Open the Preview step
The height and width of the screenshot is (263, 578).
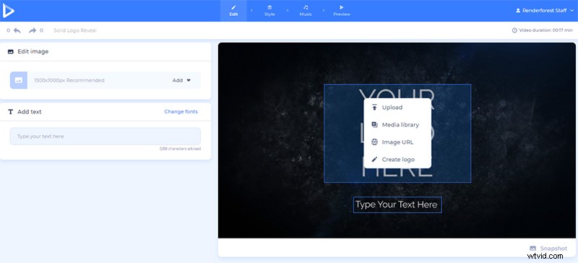(x=342, y=11)
